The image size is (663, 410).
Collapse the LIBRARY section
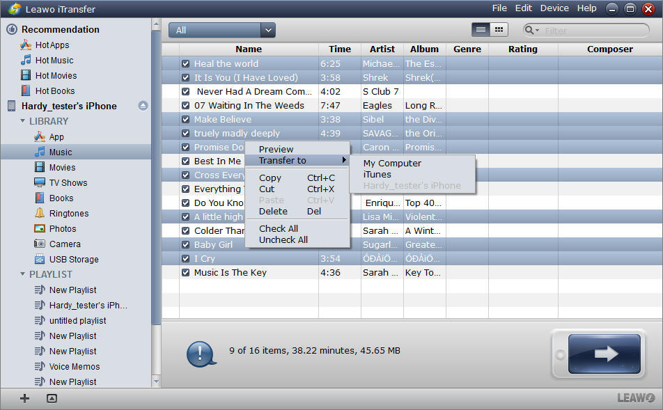[22, 121]
